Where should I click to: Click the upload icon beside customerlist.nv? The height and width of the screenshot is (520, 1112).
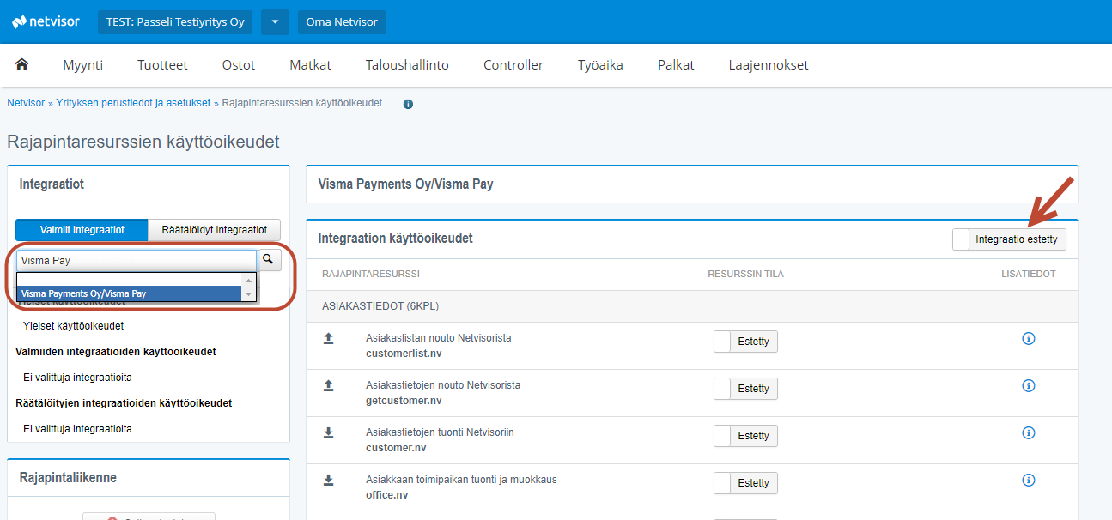[327, 338]
